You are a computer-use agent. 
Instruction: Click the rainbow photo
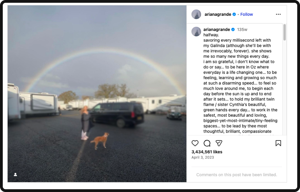point(97,94)
